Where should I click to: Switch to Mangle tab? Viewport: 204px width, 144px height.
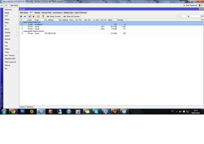pyautogui.click(x=37, y=13)
